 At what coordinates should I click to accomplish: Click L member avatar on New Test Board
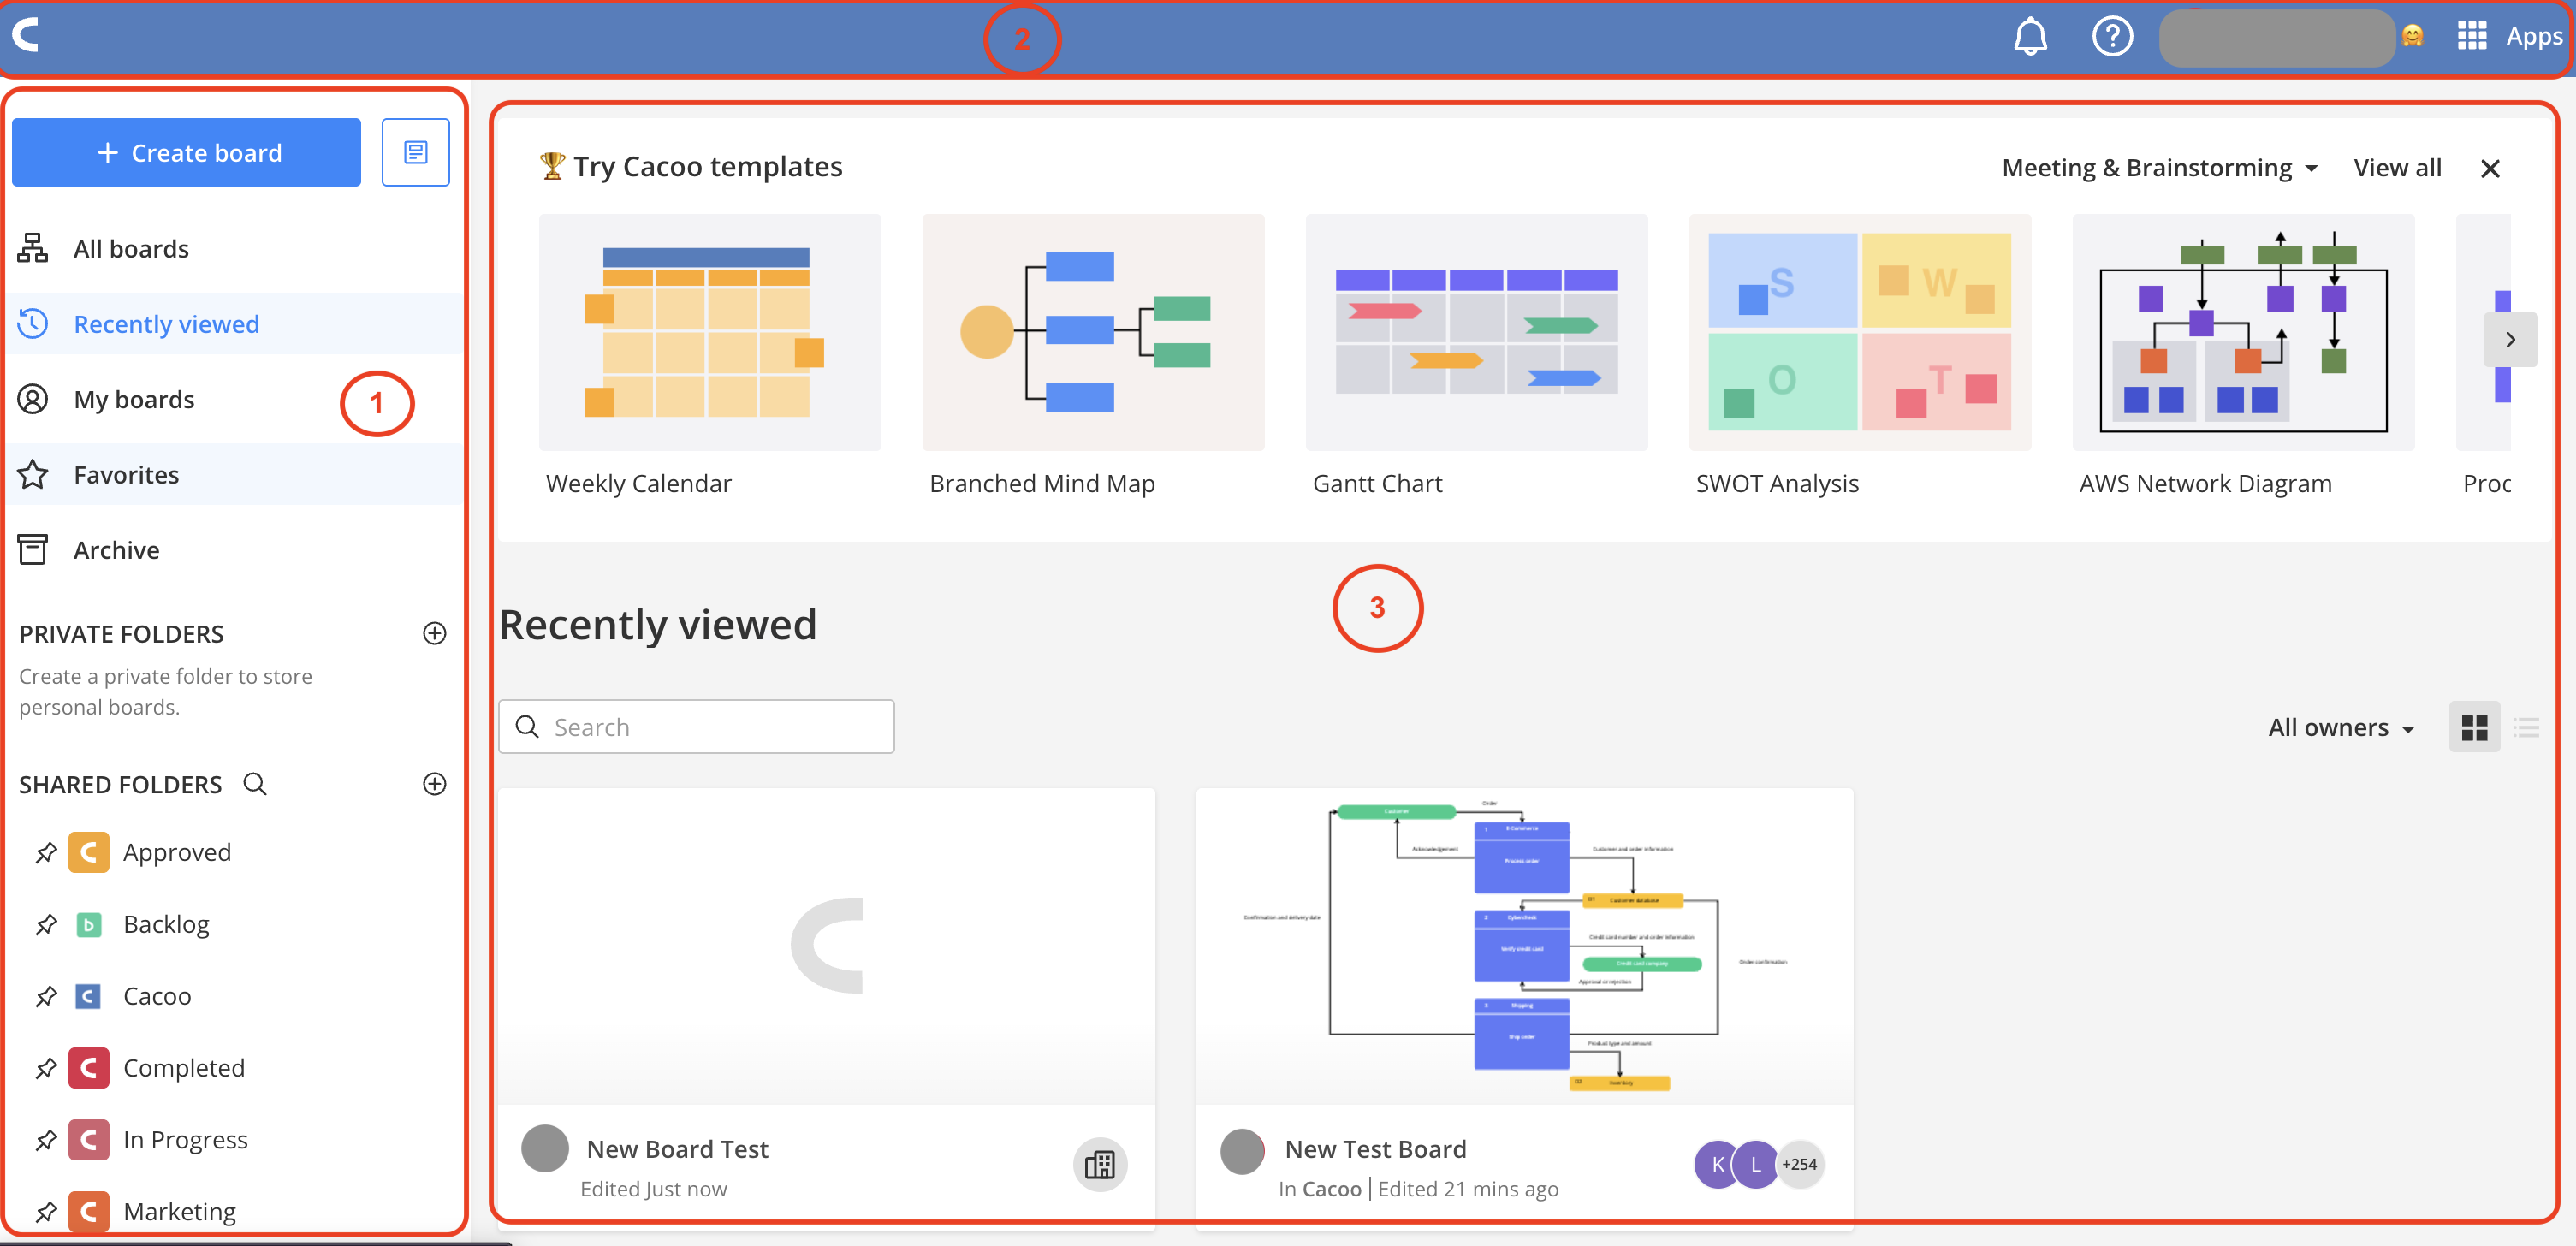[1755, 1164]
